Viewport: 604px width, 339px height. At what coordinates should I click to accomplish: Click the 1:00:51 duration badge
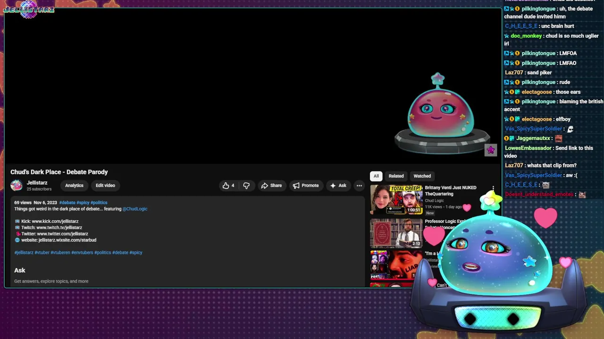pyautogui.click(x=414, y=210)
